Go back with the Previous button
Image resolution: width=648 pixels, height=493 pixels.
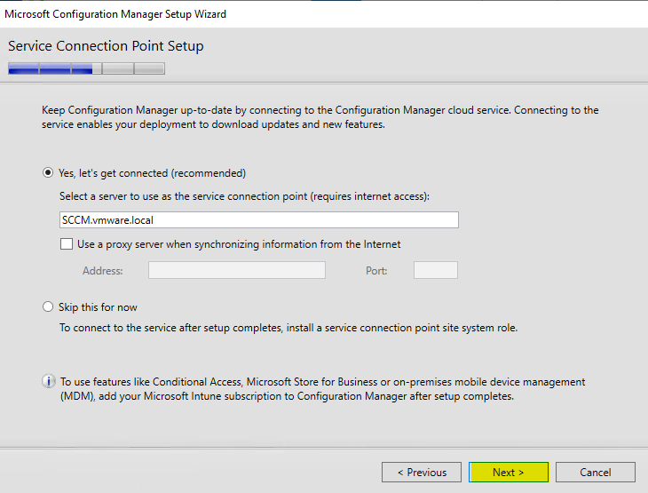(421, 472)
